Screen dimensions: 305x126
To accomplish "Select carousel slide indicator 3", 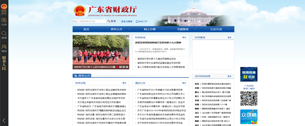I will tap(120, 67).
